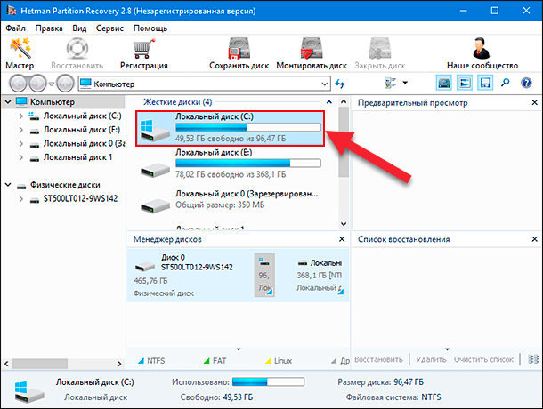The height and width of the screenshot is (409, 543).
Task: Click the Закрыть диск toolbar icon
Action: (380, 48)
